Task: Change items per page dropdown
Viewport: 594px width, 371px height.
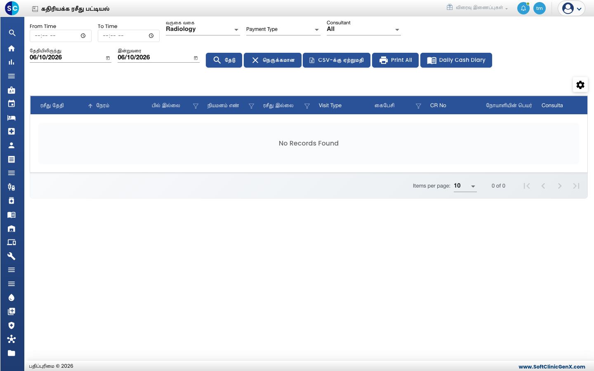Action: coord(465,186)
